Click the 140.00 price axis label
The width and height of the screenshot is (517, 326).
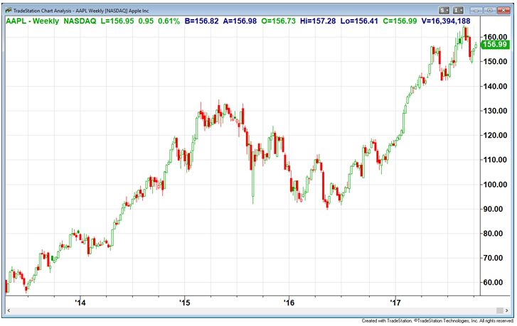[494, 86]
